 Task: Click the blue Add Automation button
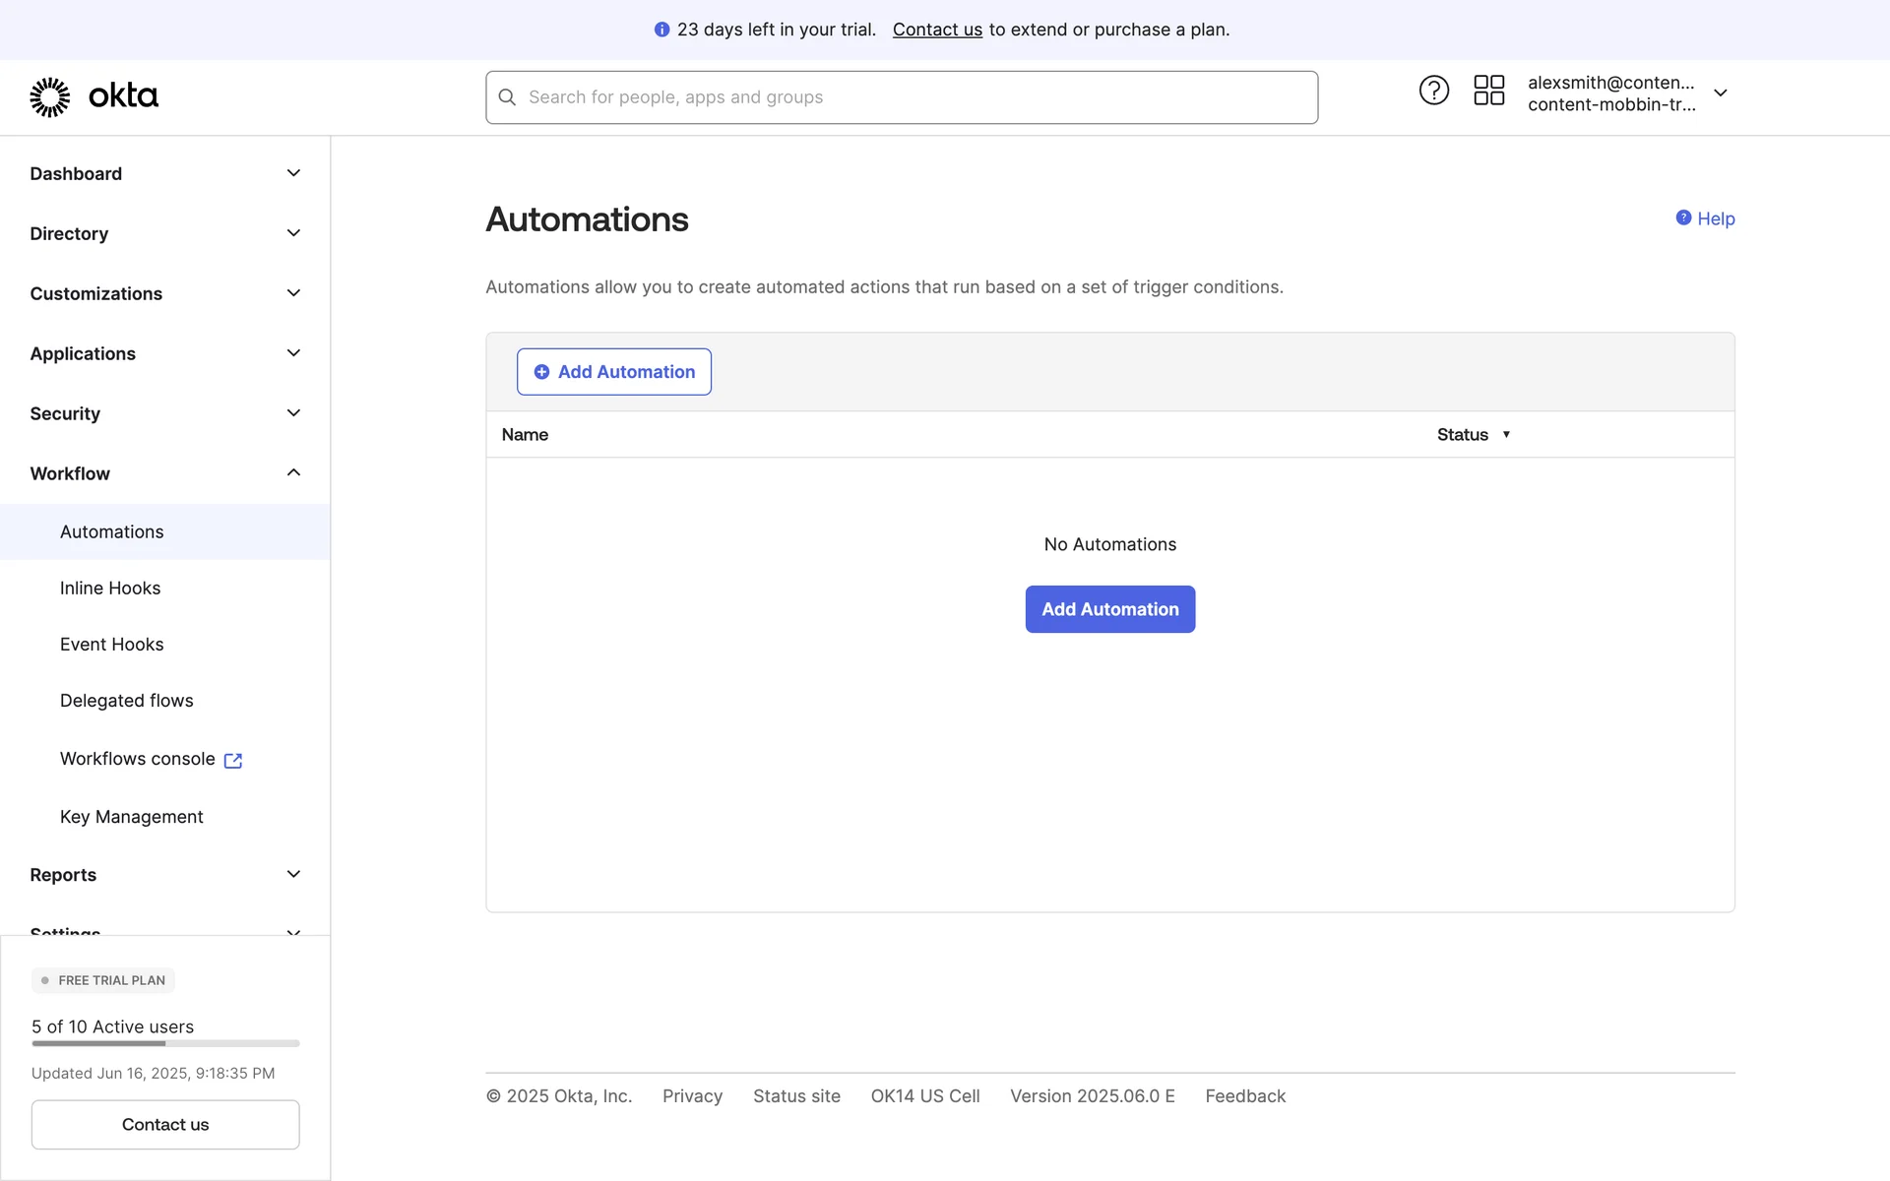coord(1109,609)
